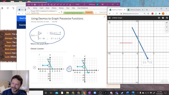
Task: Open Chrome three-dot menu
Action: click(x=167, y=13)
